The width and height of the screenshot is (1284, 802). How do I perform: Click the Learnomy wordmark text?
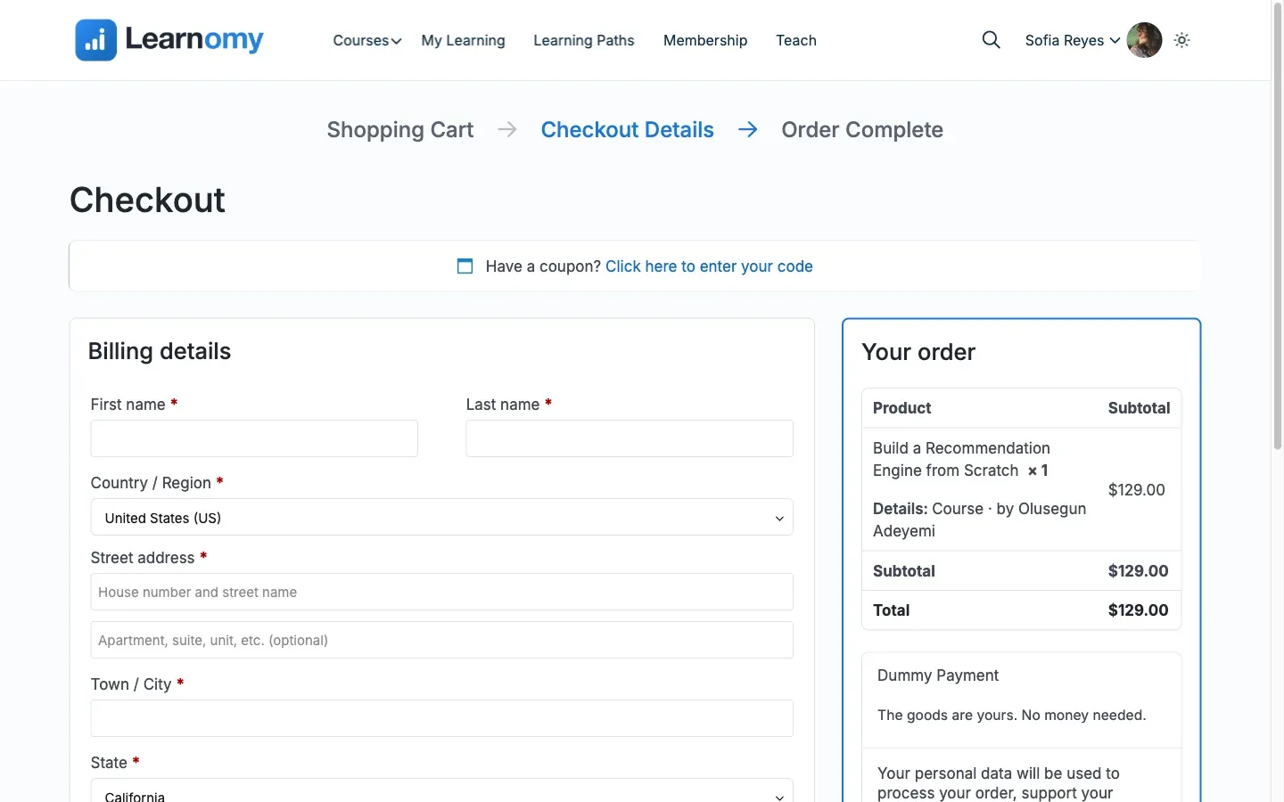click(x=194, y=39)
